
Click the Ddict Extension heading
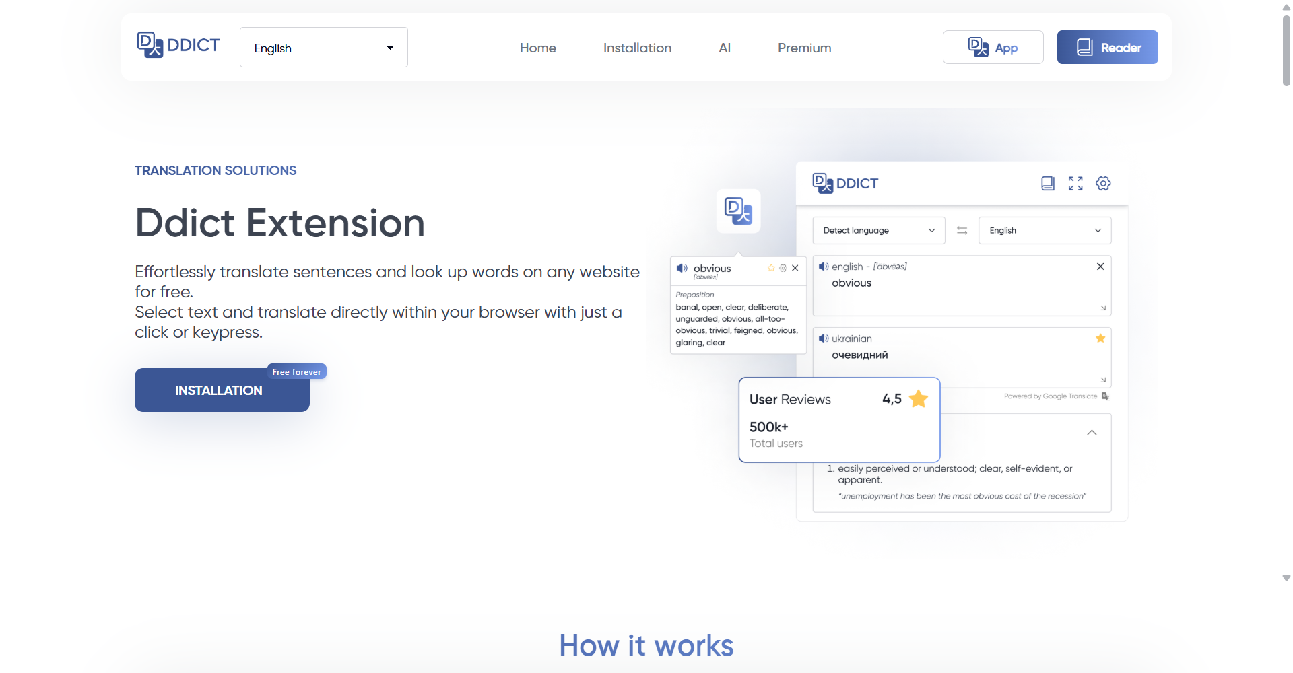click(x=280, y=223)
